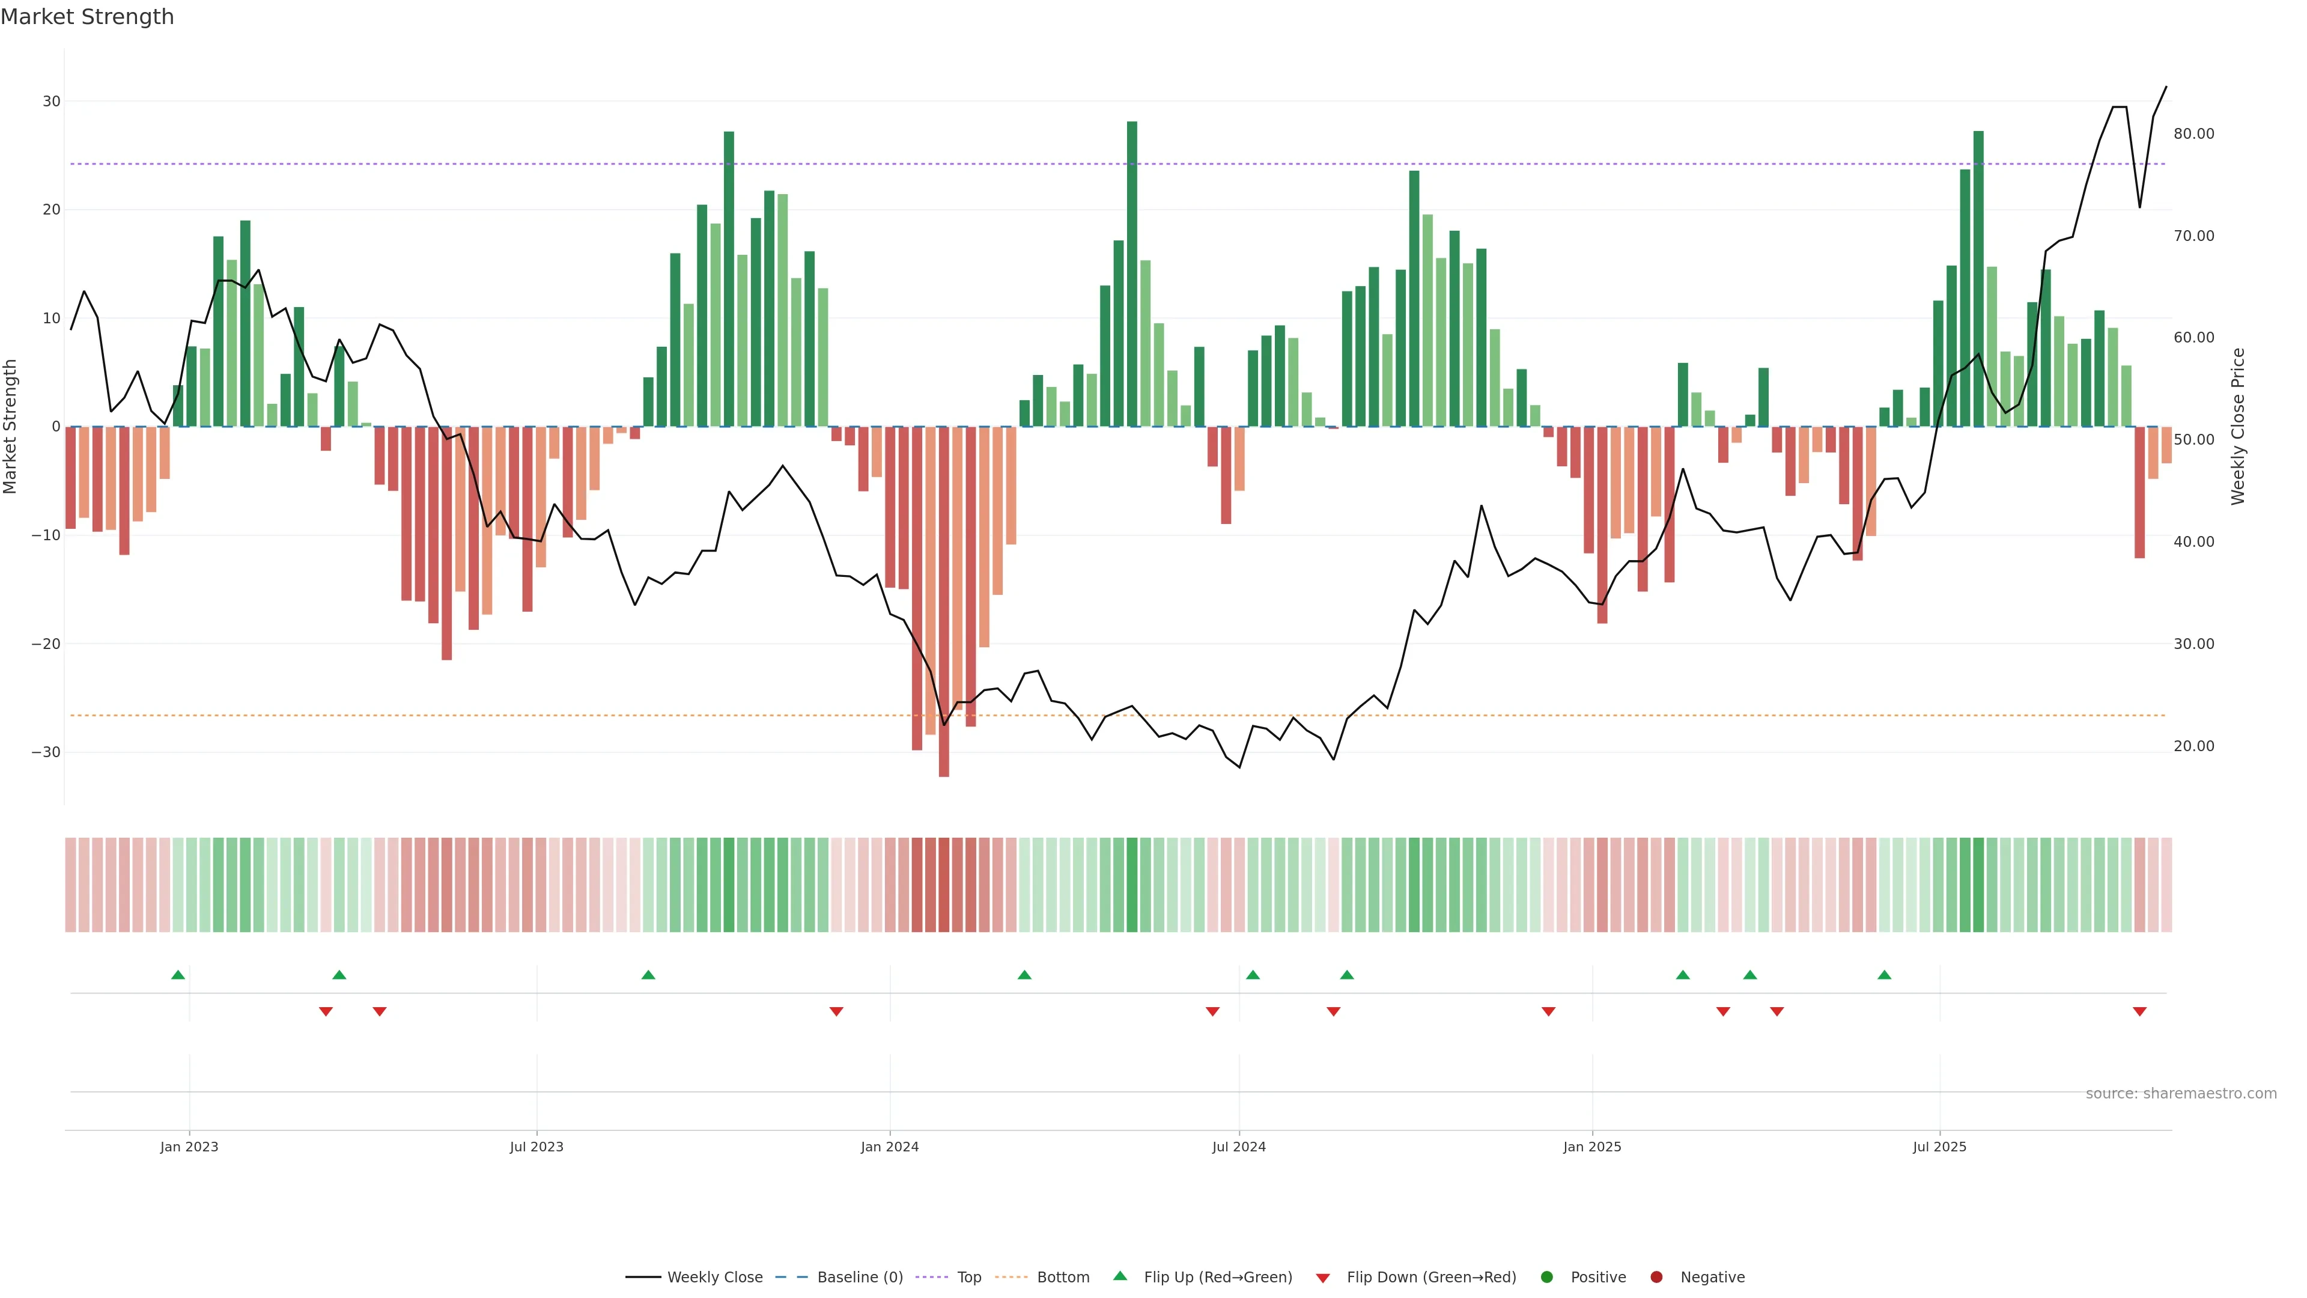Click red triangle icon in Flip Down legend
The width and height of the screenshot is (2307, 1298).
pos(1323,1278)
